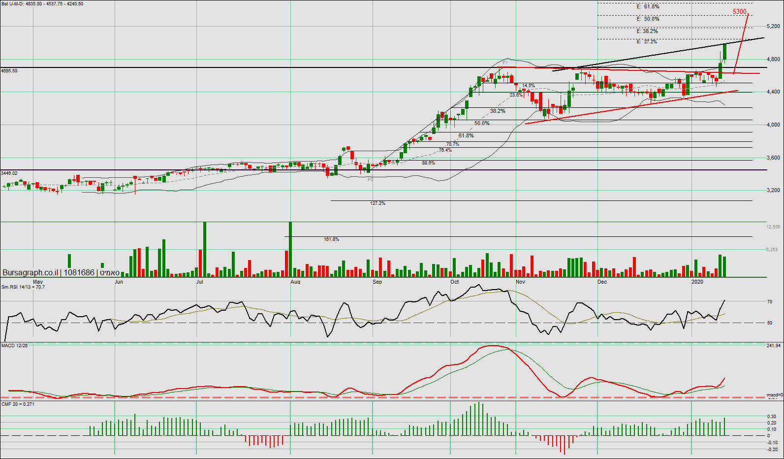The width and height of the screenshot is (784, 459).
Task: Click the red 5300 price target label
Action: (x=739, y=12)
